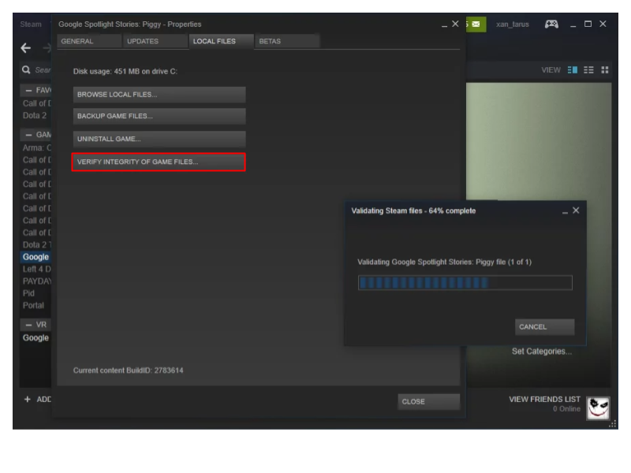Maximize the main Steam window
This screenshot has height=473, width=631.
(588, 24)
